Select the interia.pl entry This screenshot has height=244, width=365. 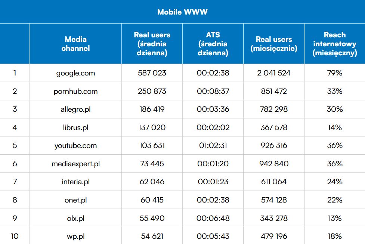76,182
